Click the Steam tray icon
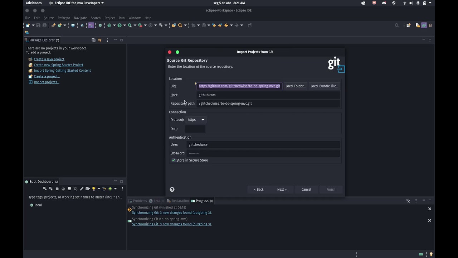Image resolution: width=458 pixels, height=258 pixels. tap(394, 3)
